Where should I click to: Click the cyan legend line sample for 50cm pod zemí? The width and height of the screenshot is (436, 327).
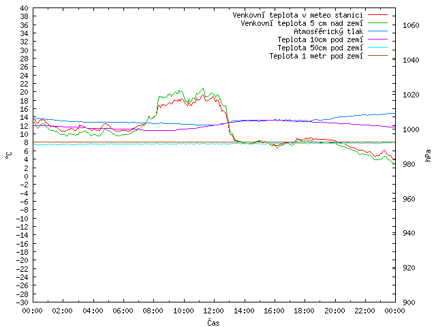pos(377,48)
